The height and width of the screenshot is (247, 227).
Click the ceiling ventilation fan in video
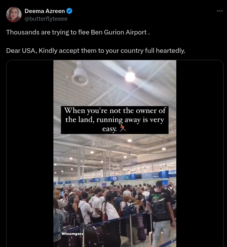click(80, 77)
